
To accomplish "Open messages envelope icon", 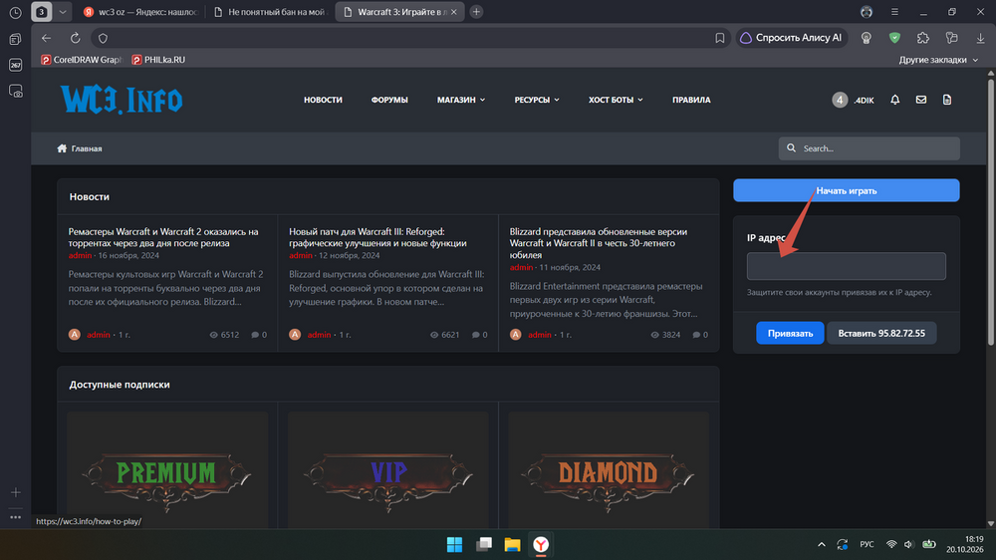I will [x=921, y=100].
